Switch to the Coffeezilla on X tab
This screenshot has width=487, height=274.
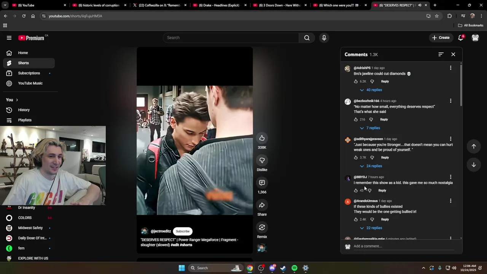point(159,5)
